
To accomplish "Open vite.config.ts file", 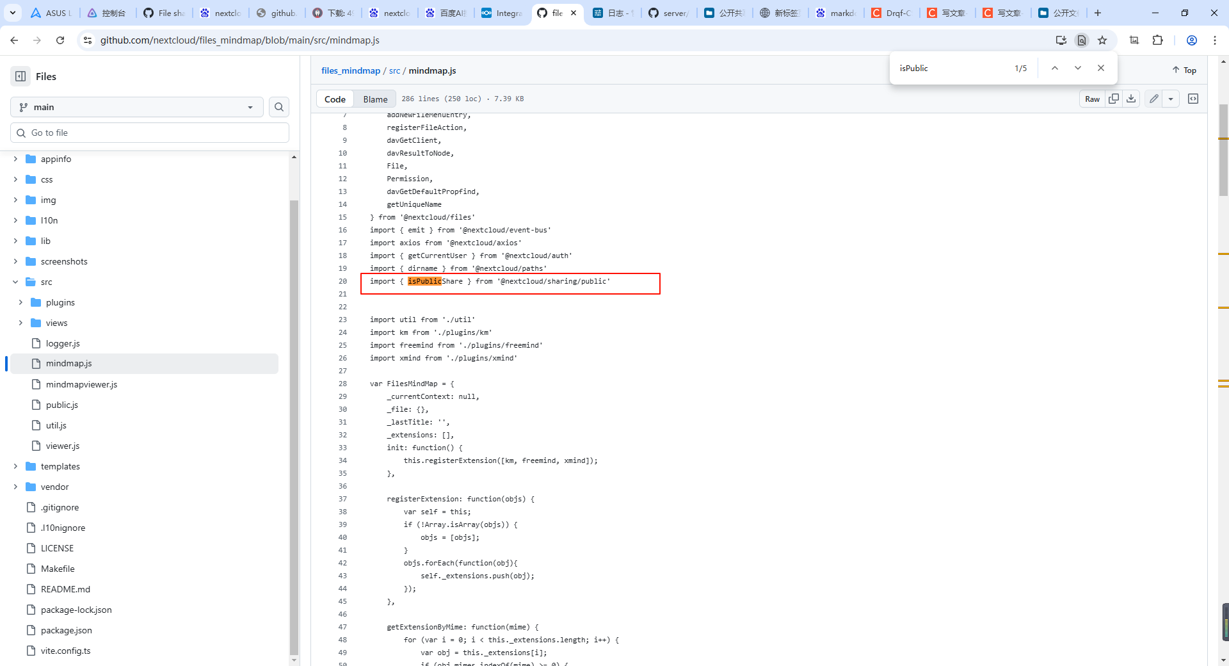I will point(66,651).
